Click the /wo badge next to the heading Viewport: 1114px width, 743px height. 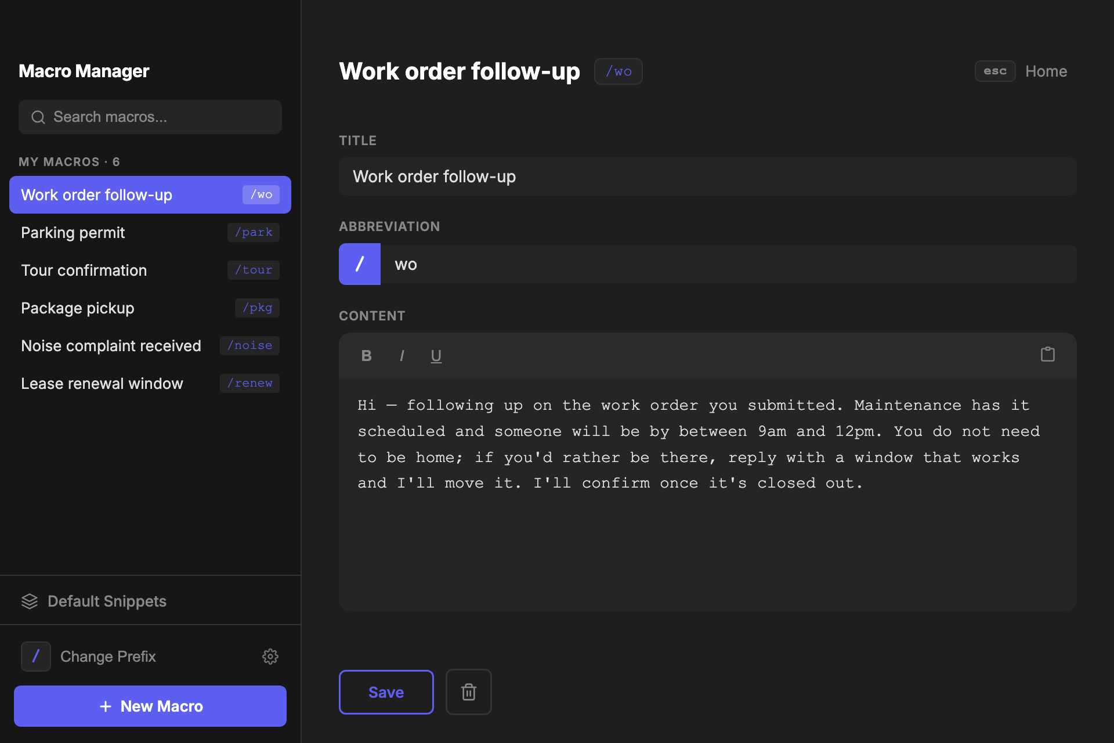pyautogui.click(x=619, y=71)
